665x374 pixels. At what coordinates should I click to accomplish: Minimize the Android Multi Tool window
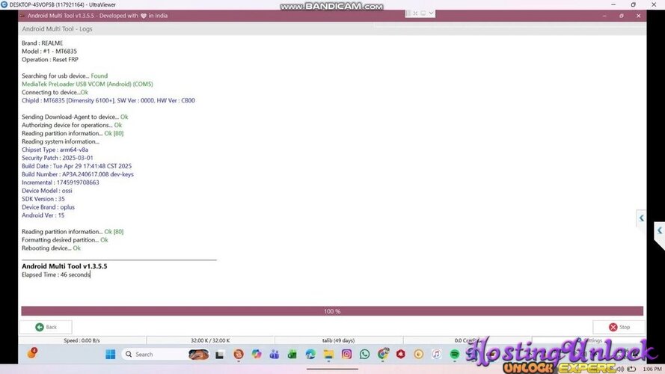[x=604, y=16]
